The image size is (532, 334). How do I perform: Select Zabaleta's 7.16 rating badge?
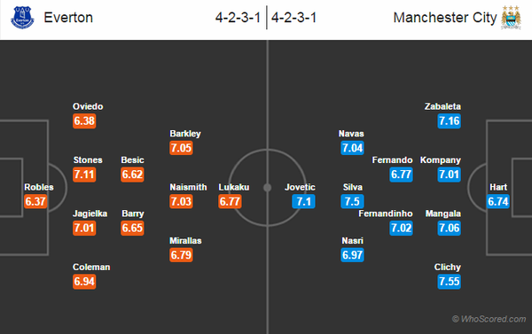pos(449,121)
